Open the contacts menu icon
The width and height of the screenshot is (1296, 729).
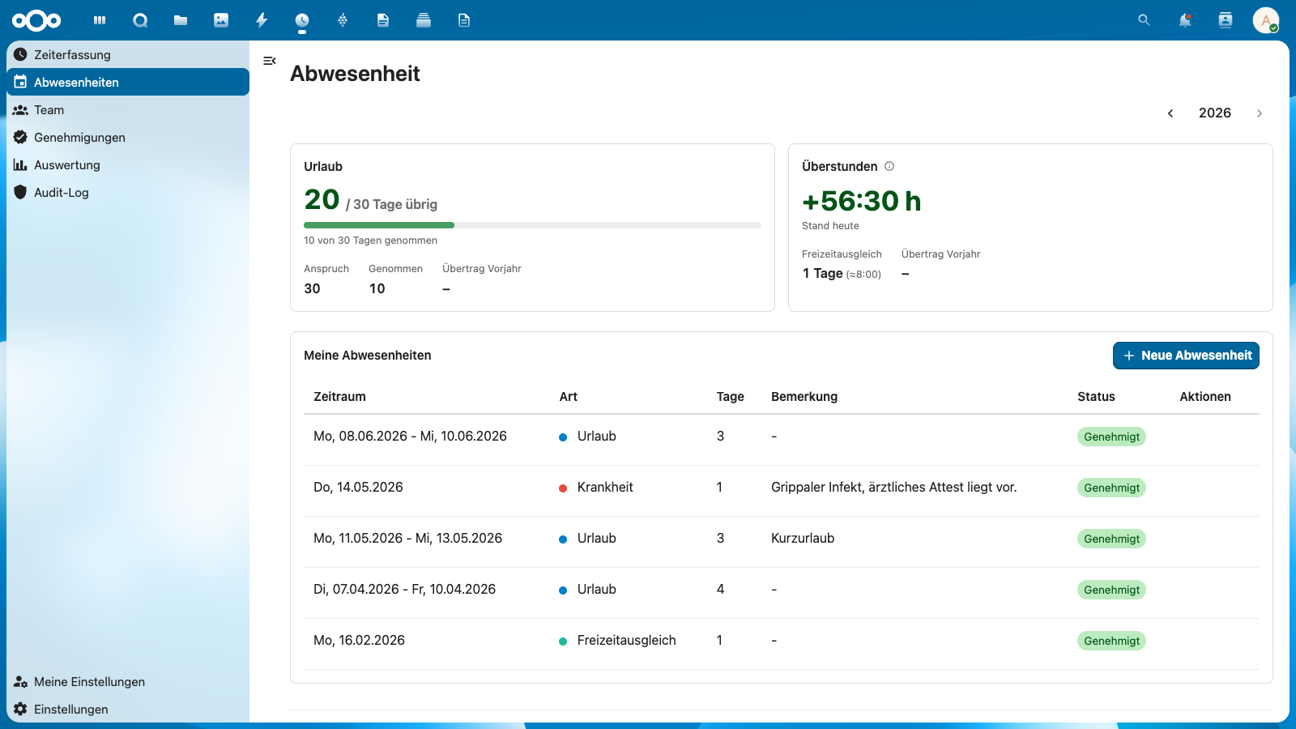coord(1226,20)
